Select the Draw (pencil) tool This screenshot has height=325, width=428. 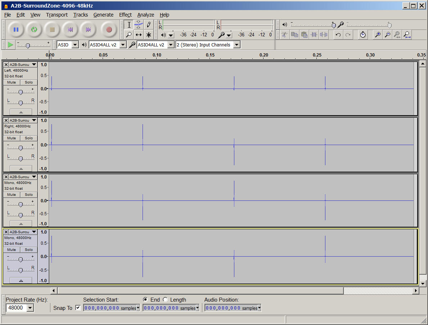click(149, 25)
